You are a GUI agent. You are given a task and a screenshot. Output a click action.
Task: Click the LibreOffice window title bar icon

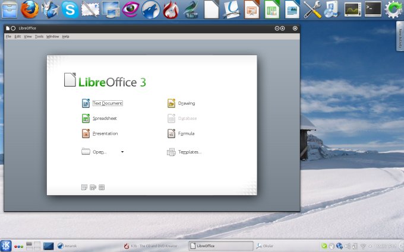click(x=8, y=28)
